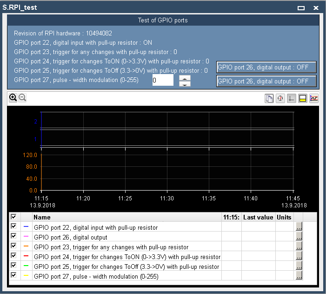The width and height of the screenshot is (326, 294).
Task: Click the axis lines icon in chart toolbar
Action: (x=292, y=99)
